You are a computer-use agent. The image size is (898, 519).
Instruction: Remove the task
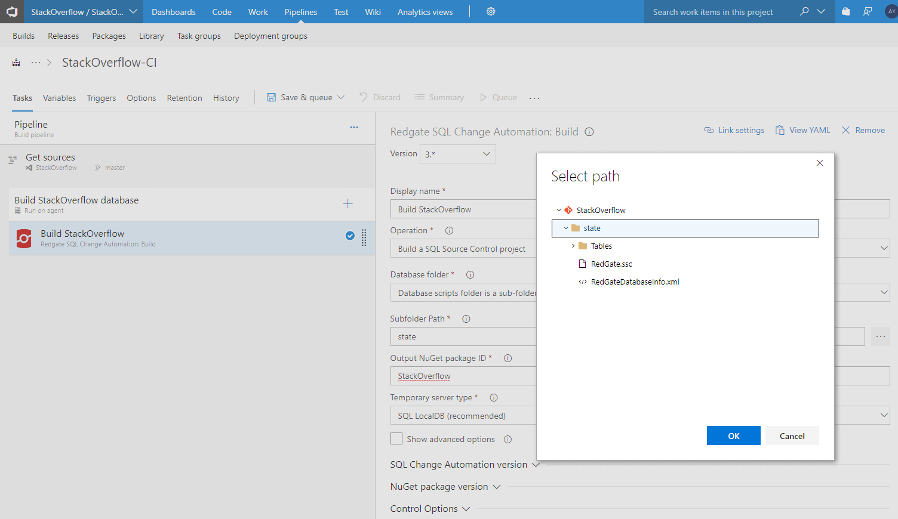pyautogui.click(x=863, y=130)
